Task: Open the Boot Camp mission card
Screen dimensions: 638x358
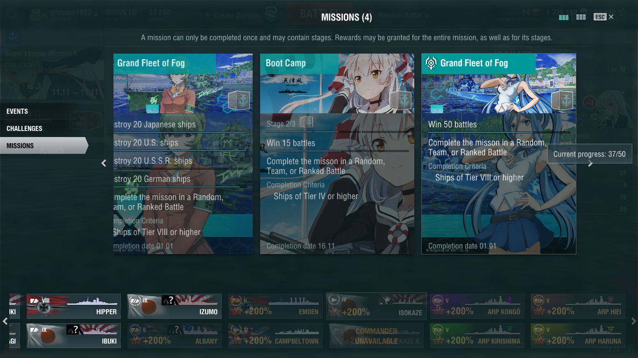Action: [337, 154]
